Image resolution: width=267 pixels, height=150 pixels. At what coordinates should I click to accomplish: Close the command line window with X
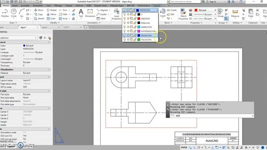pyautogui.click(x=168, y=105)
